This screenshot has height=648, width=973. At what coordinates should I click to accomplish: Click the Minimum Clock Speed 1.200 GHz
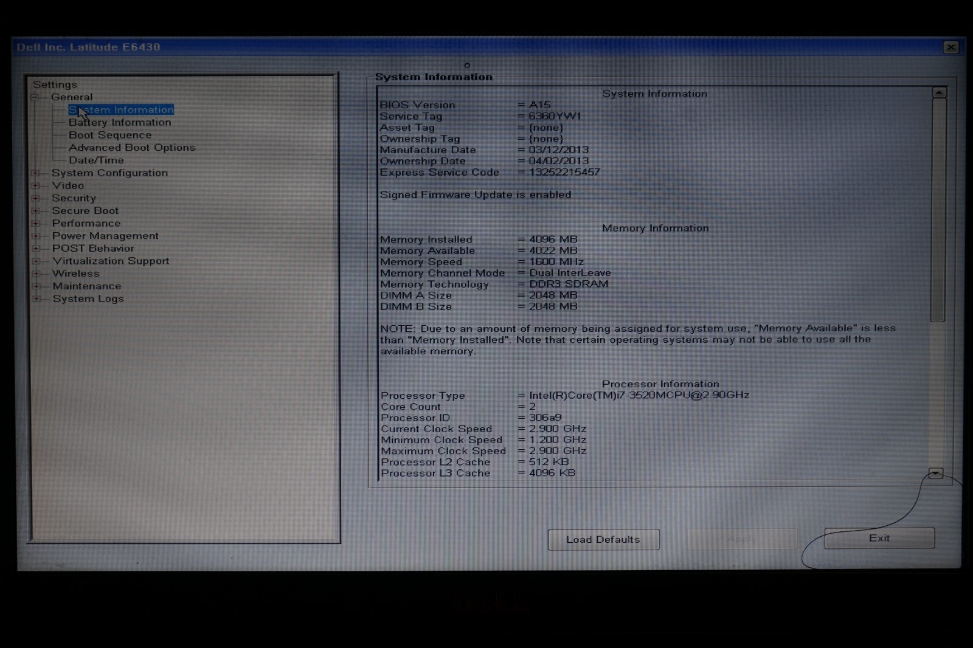[557, 439]
